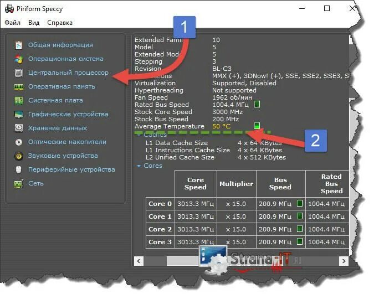Click the Оптические накопители disc icon
The width and height of the screenshot is (374, 299).
(x=19, y=142)
